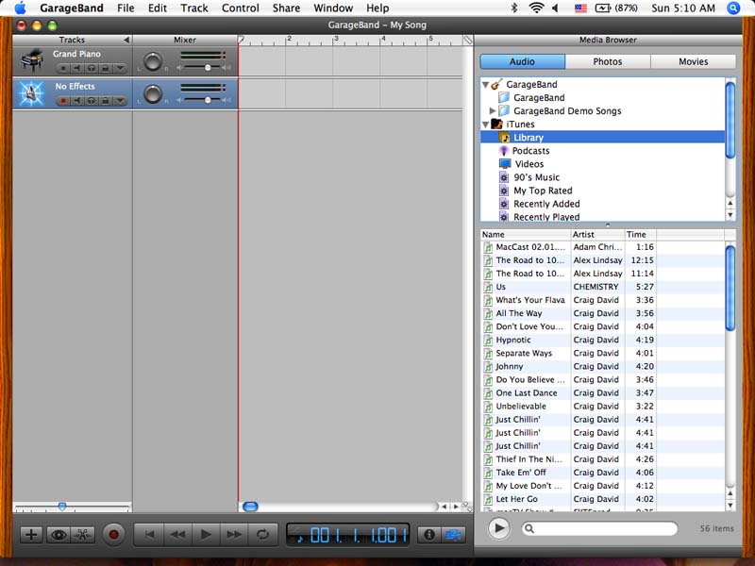Open the track editor with the scissors button

tap(83, 535)
